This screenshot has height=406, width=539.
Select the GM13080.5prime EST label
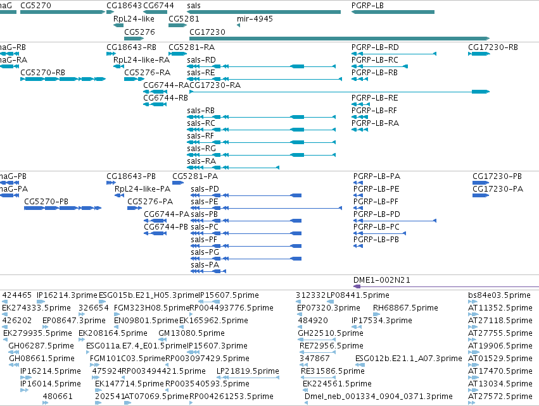tap(191, 333)
